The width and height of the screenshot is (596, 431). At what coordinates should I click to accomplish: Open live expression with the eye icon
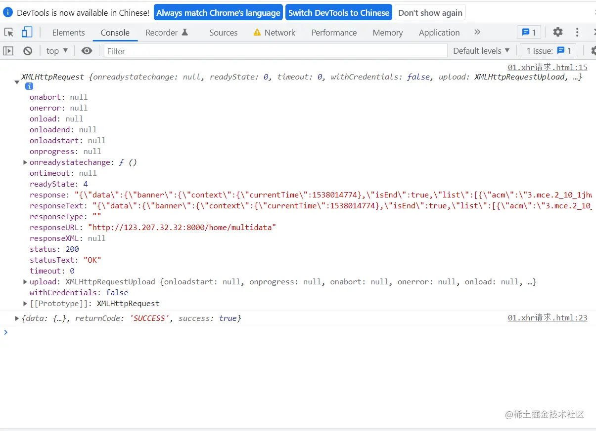click(x=87, y=50)
